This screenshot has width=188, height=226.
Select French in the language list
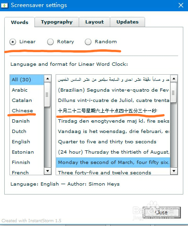click(x=27, y=172)
